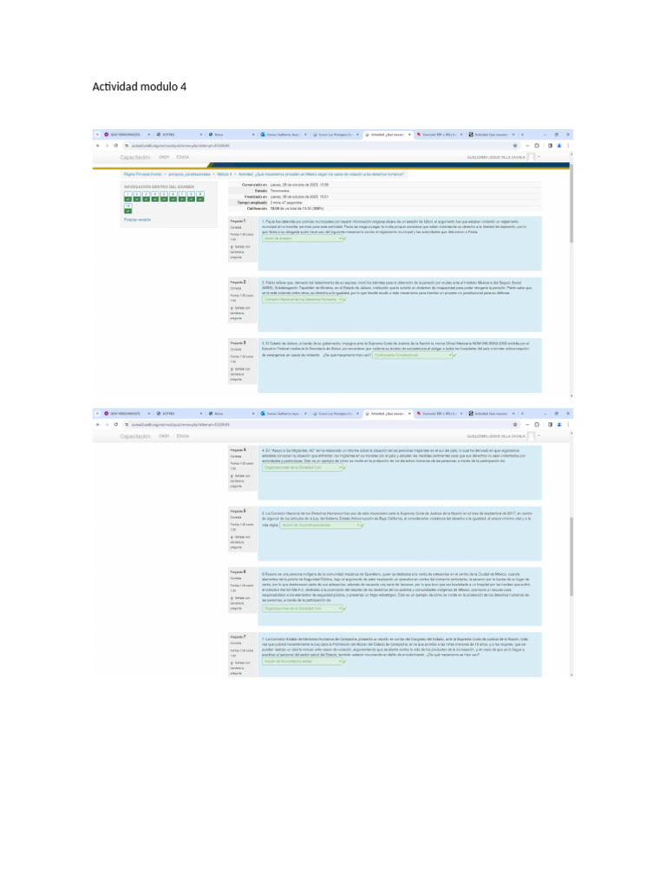The height and width of the screenshot is (888, 666).
Task: Click CNDH link in upper screenshot header
Action: pyautogui.click(x=164, y=157)
